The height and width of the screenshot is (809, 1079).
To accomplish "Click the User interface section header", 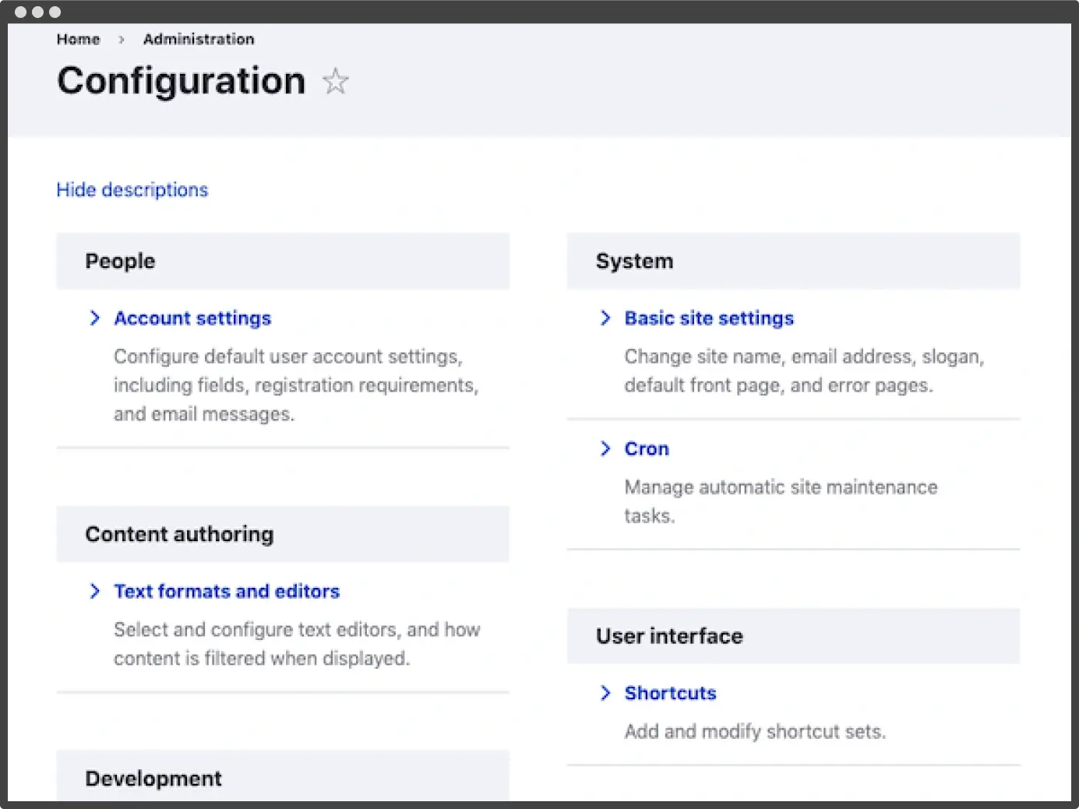I will (668, 636).
